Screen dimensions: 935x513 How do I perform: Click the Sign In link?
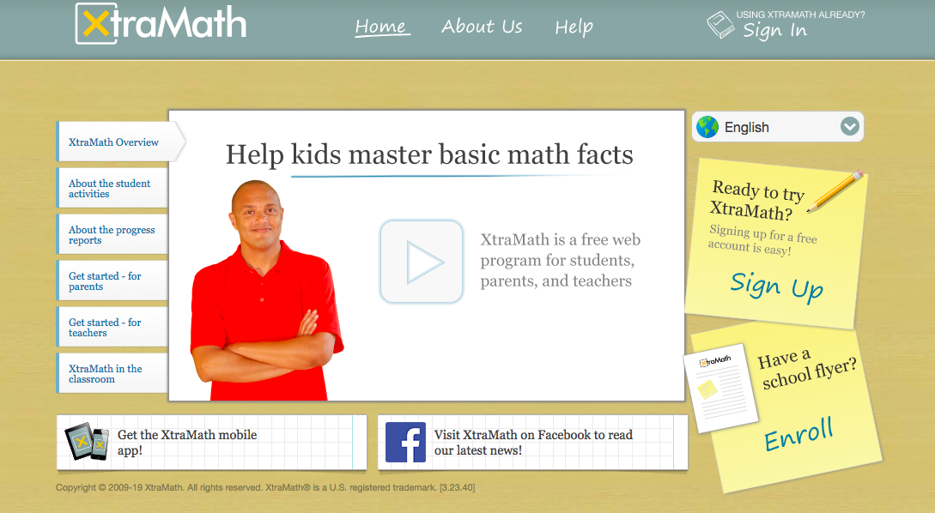coord(774,30)
